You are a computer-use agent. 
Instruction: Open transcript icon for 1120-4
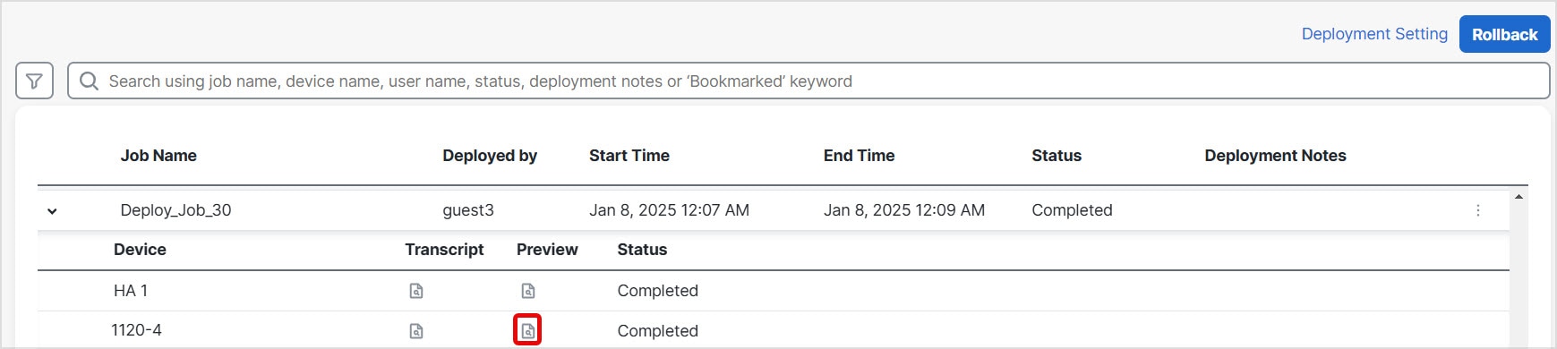point(416,331)
